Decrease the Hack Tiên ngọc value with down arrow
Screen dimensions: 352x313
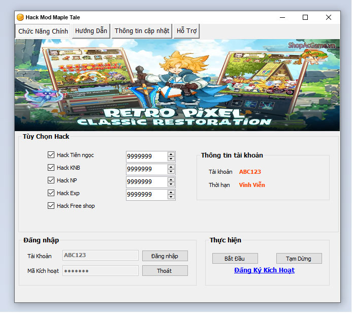pyautogui.click(x=171, y=159)
